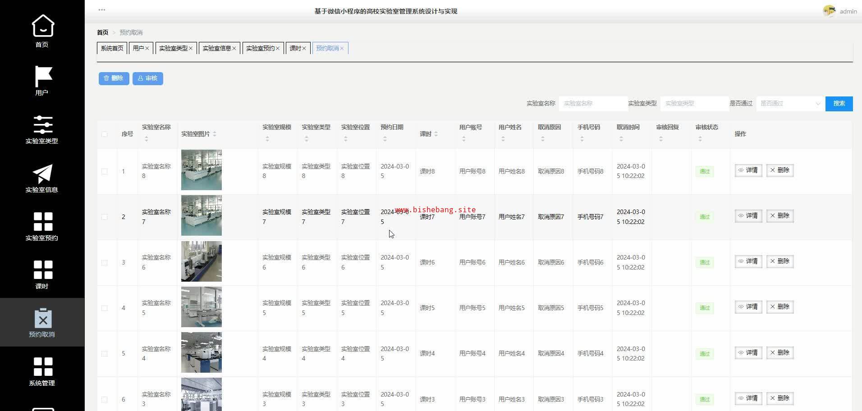Click the blue 搜索 button
This screenshot has height=411, width=862.
pos(839,104)
